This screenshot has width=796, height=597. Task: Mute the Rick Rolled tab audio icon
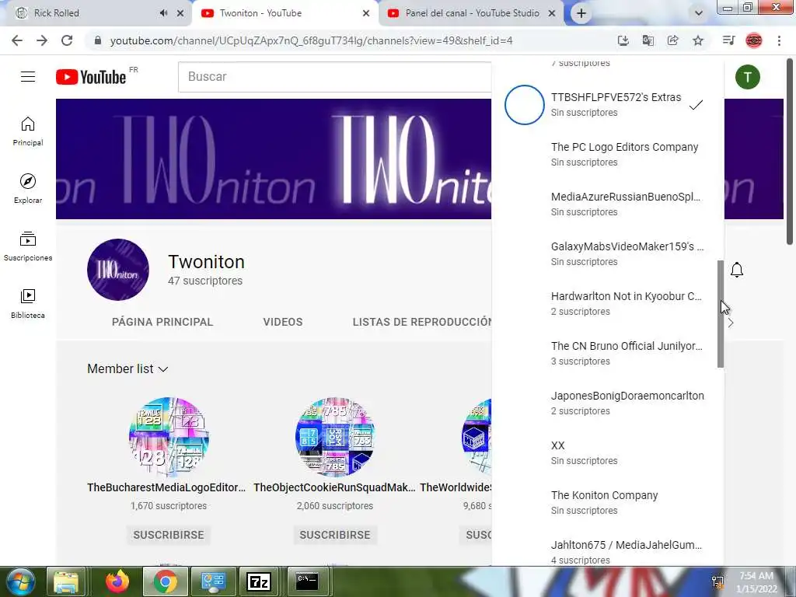coord(163,13)
